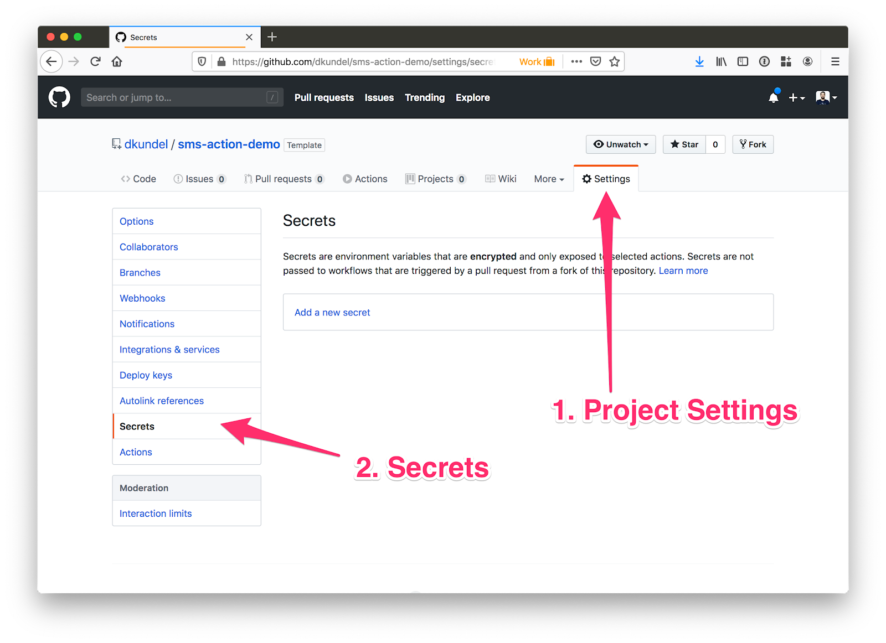The height and width of the screenshot is (643, 886).
Task: Open a new browser tab with plus
Action: [x=272, y=37]
